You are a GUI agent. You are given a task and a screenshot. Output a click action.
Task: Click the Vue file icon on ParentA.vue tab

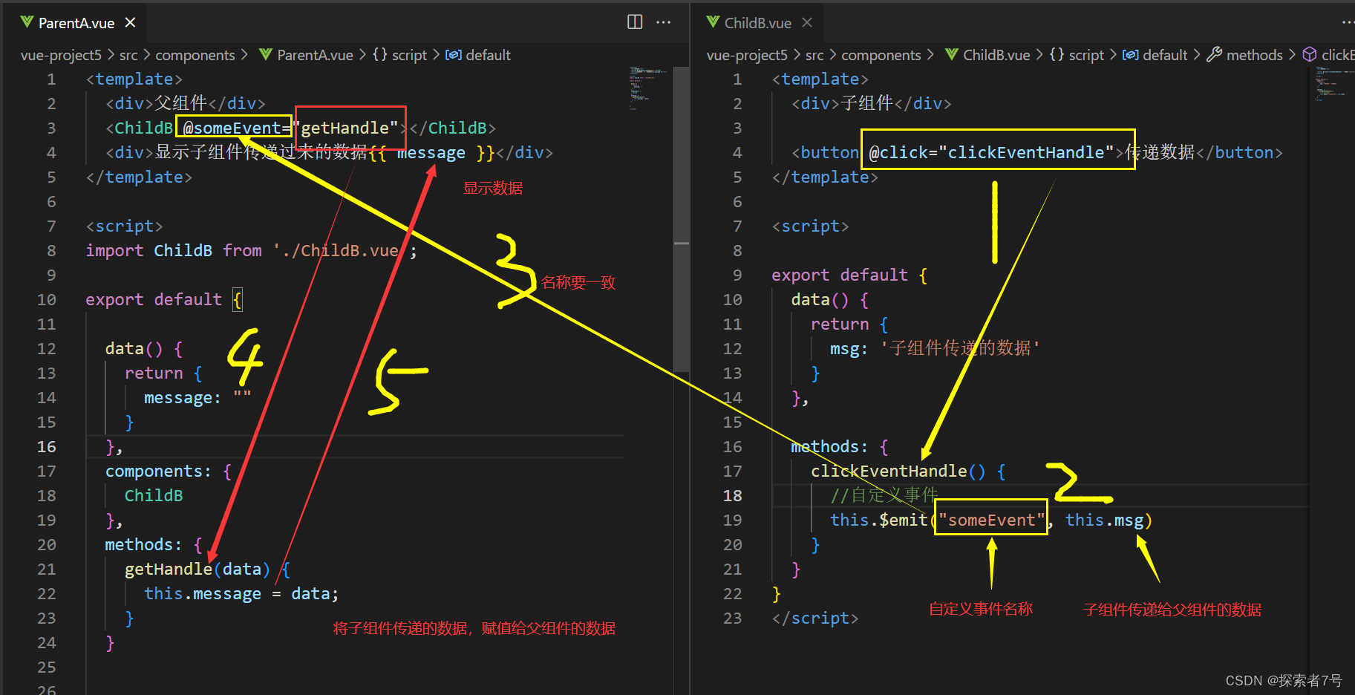click(27, 22)
